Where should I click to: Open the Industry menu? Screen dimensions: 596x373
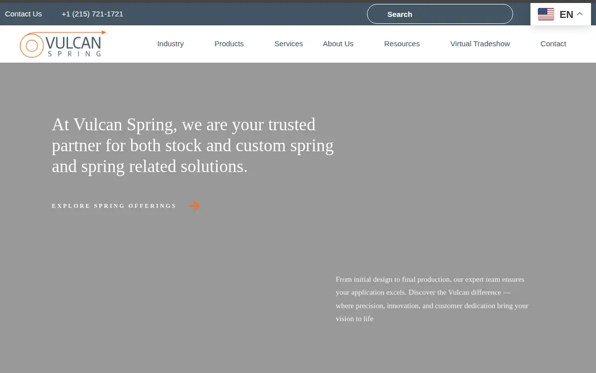click(x=170, y=44)
